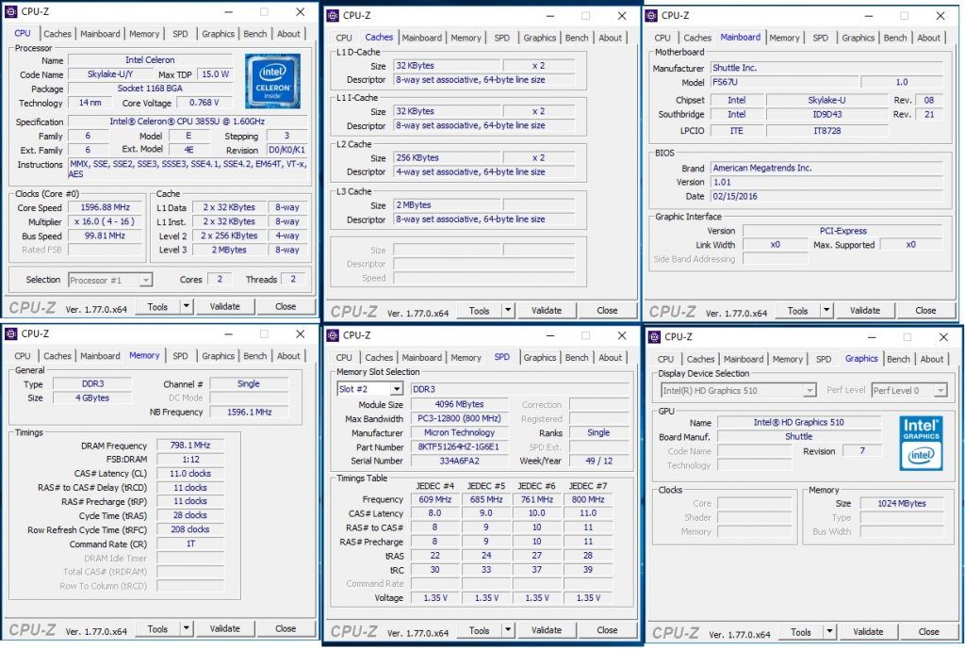Open the SPD tab in the Mainboard window

pos(818,38)
